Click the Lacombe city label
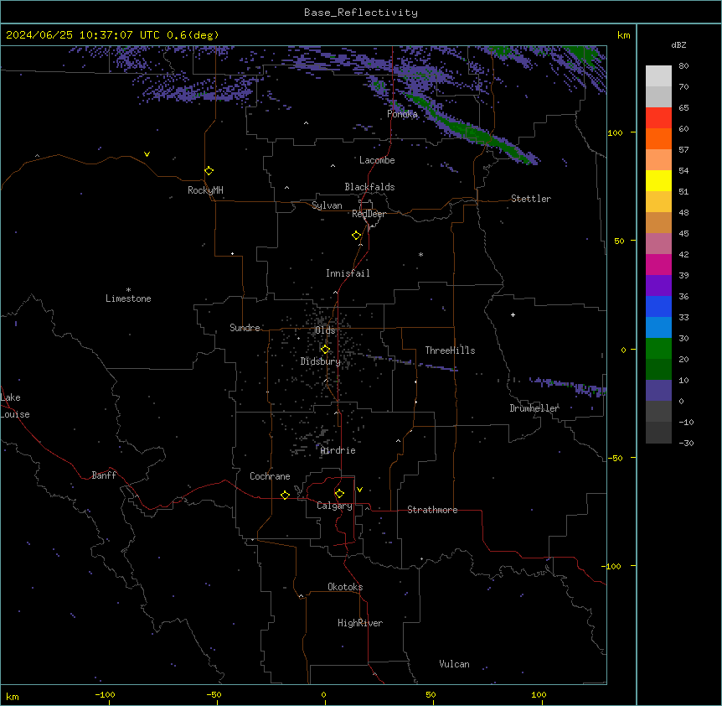Viewport: 722px width, 706px height. (x=377, y=160)
